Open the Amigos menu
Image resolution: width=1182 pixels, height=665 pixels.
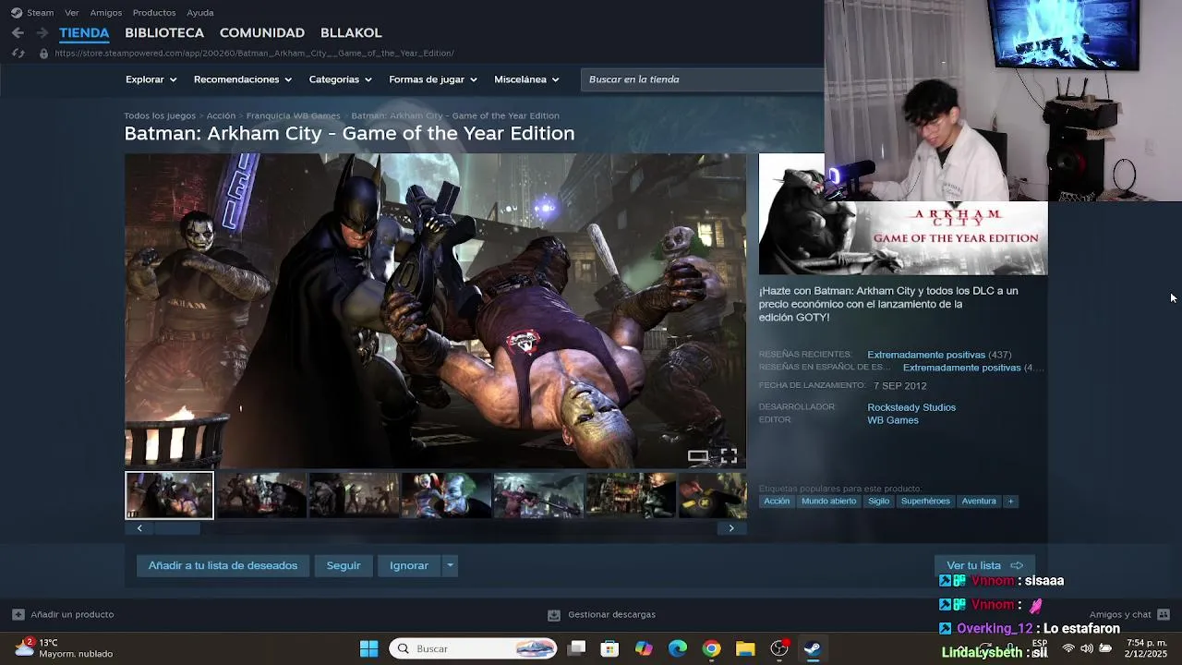(x=106, y=13)
